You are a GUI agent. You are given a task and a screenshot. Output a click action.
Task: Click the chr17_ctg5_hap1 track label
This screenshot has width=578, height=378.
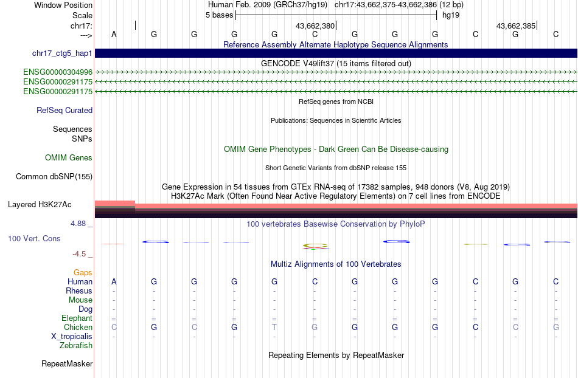point(62,53)
